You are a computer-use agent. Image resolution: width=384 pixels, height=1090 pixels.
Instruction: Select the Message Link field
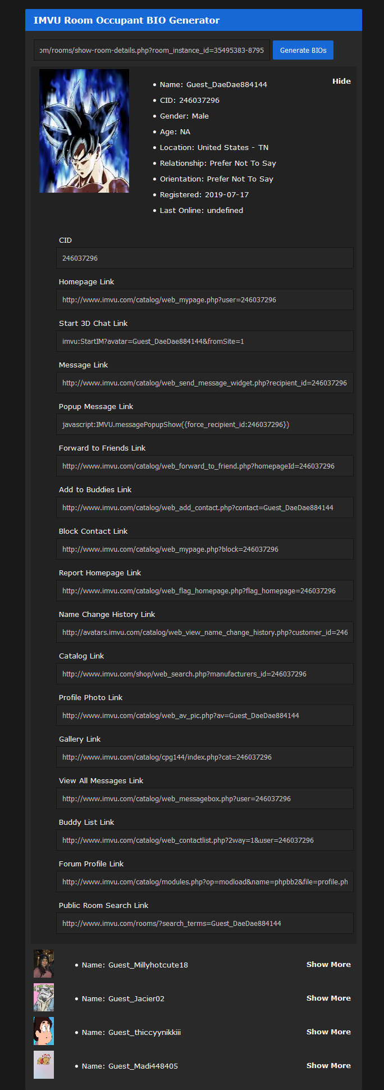pos(205,383)
